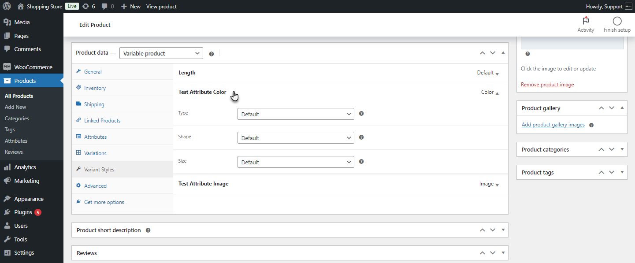Open the Appearance menu
The height and width of the screenshot is (263, 635).
32,199
